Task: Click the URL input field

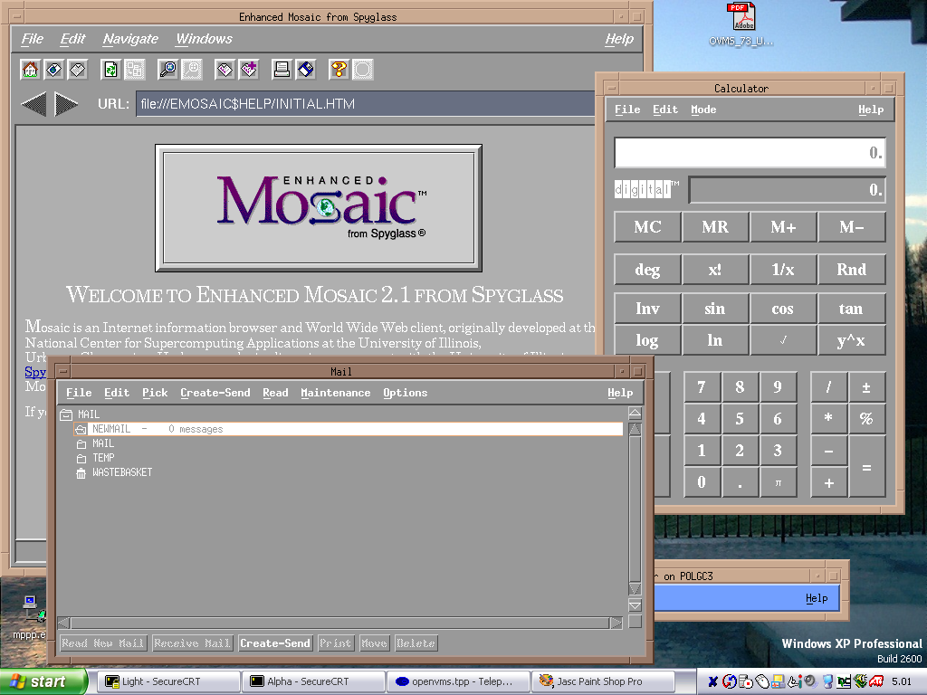Action: tap(364, 104)
